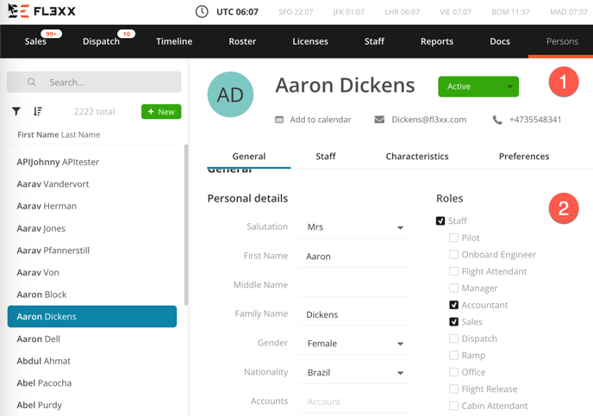This screenshot has width=593, height=416.
Task: Uncheck the Accountant role checkbox
Action: pyautogui.click(x=453, y=305)
